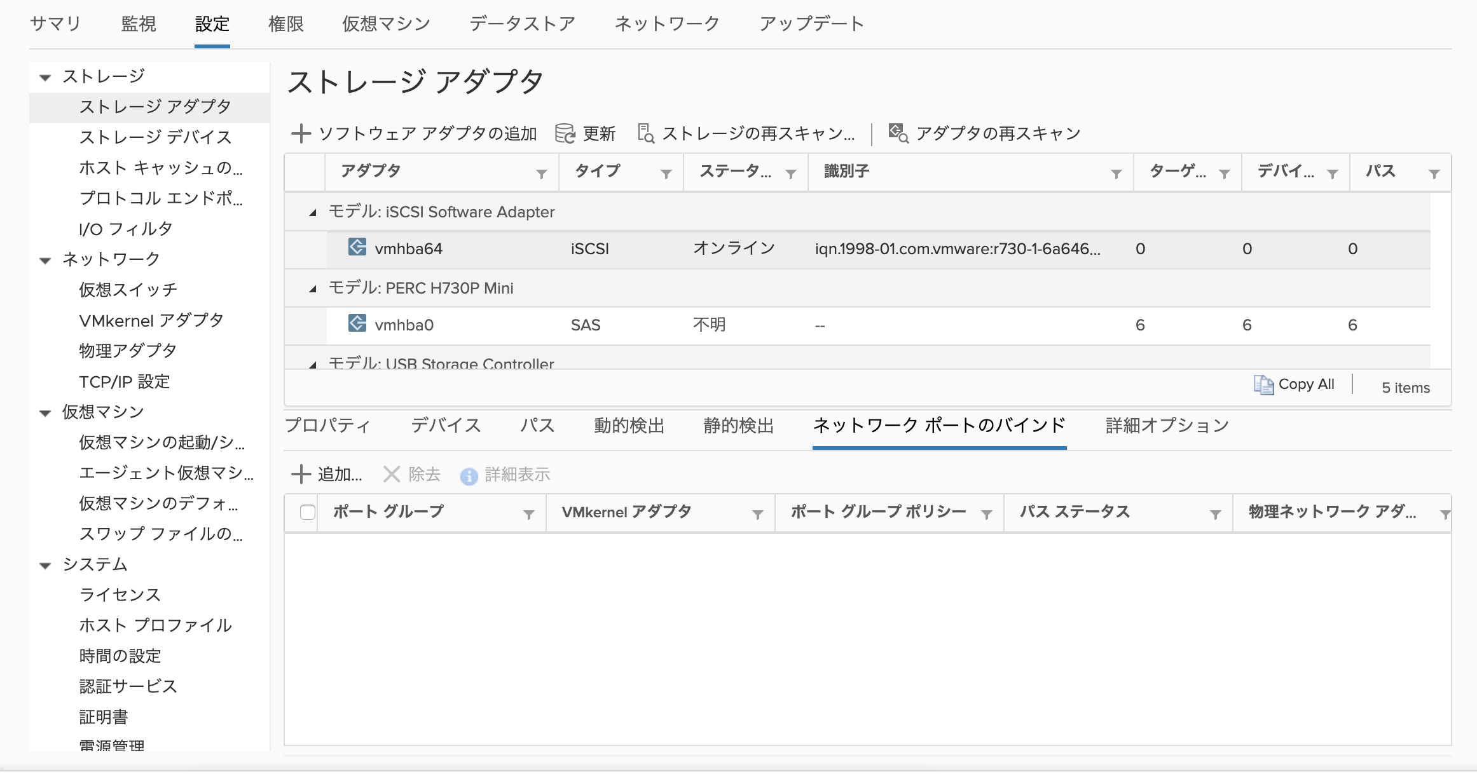
Task: Open the プロパティ tab
Action: [328, 425]
